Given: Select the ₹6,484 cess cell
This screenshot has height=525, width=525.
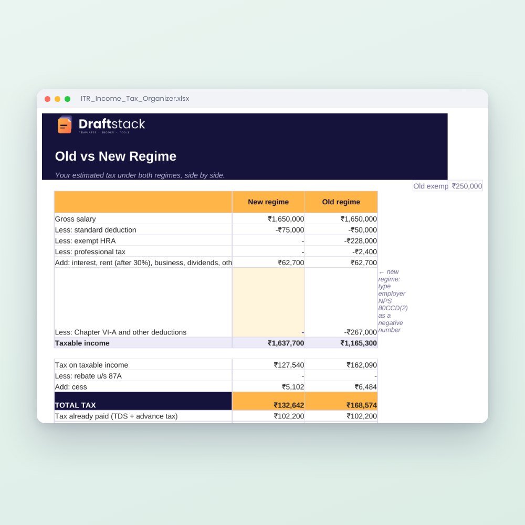Looking at the screenshot, I should (341, 387).
